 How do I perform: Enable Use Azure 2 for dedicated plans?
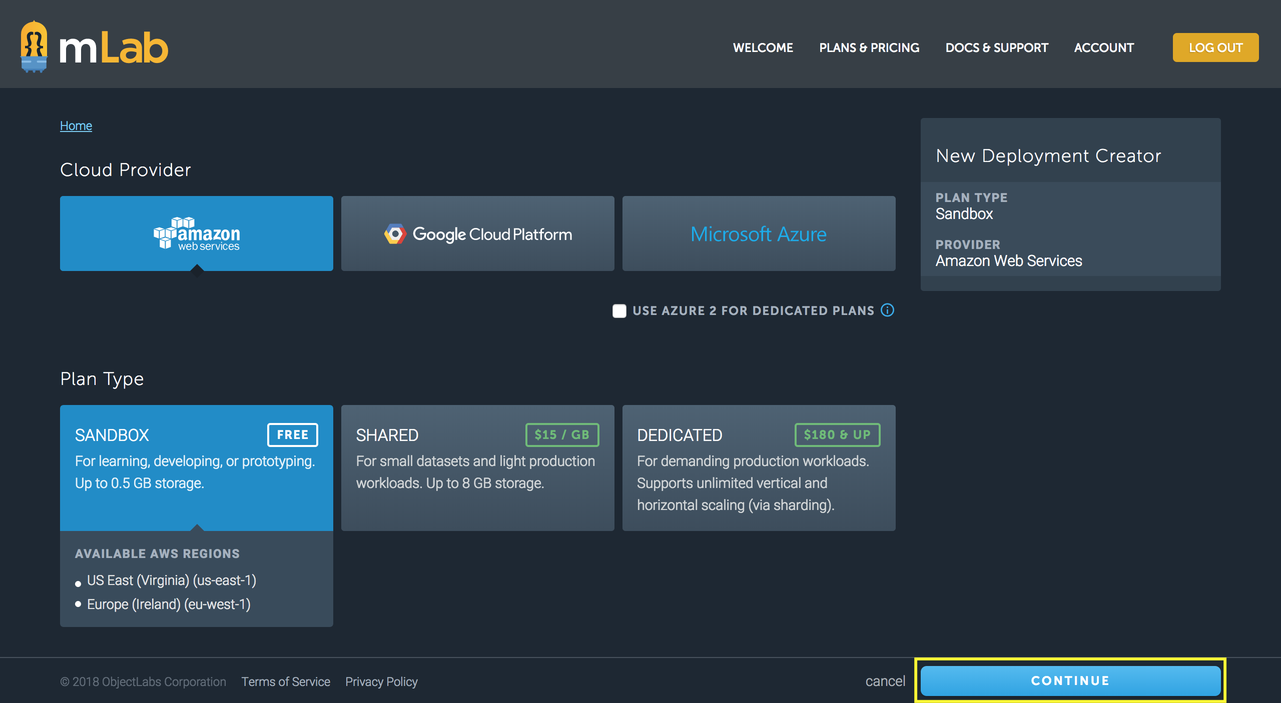[x=619, y=311]
